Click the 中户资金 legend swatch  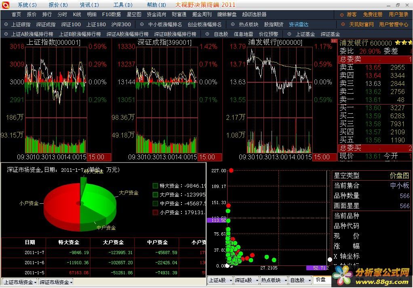pos(155,204)
